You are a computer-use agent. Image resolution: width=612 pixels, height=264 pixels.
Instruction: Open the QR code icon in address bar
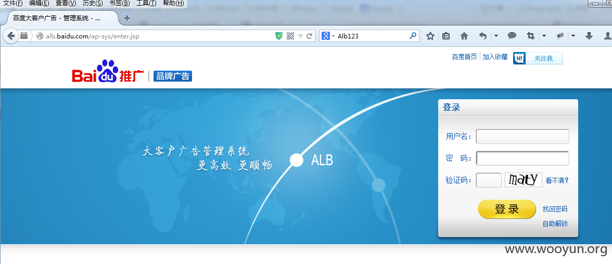tap(290, 36)
